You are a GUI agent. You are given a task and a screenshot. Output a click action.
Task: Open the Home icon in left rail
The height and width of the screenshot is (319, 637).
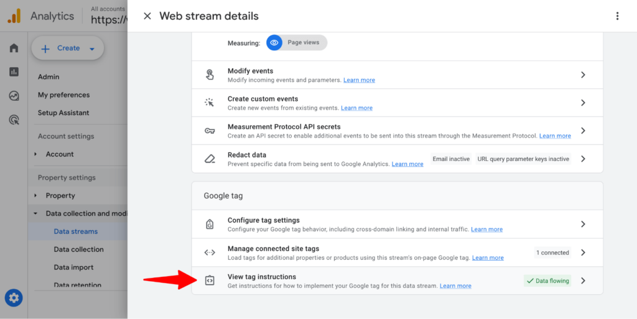coord(14,48)
